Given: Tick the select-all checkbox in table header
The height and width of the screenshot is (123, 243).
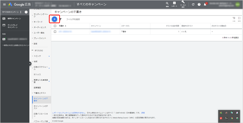Looking at the screenshot, I should (55, 26).
